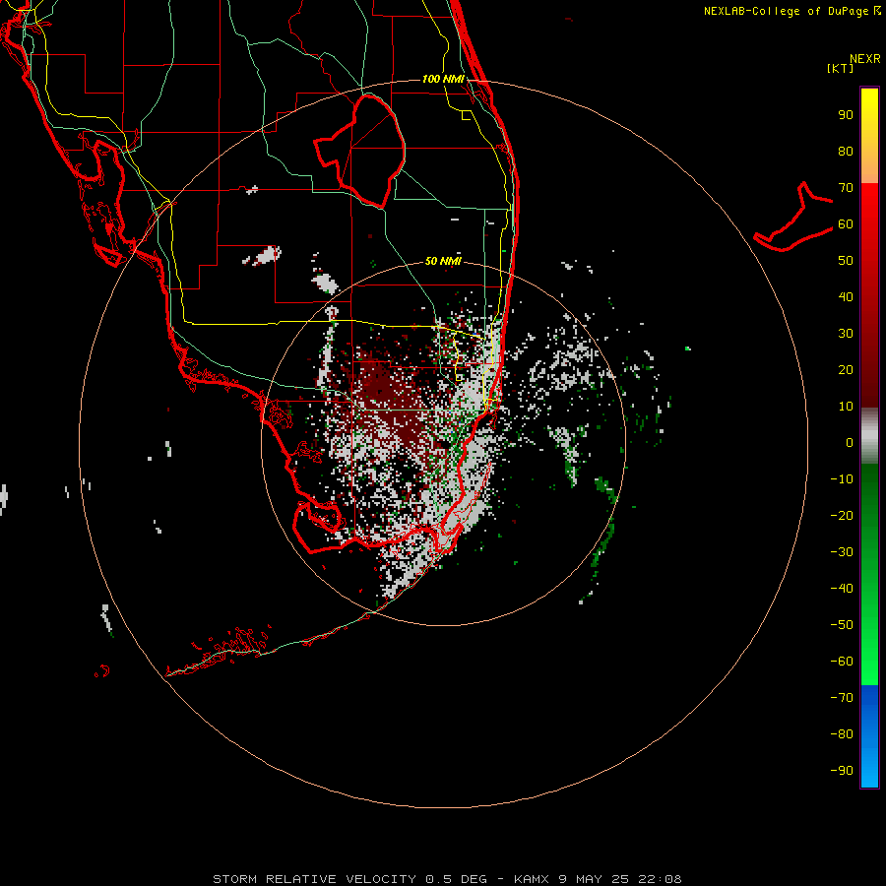This screenshot has width=886, height=886.
Task: Select the positive 70 scale value
Action: (x=846, y=188)
